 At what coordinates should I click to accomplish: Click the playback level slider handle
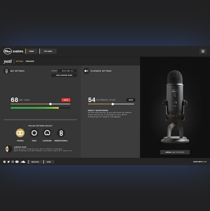tap(113, 104)
